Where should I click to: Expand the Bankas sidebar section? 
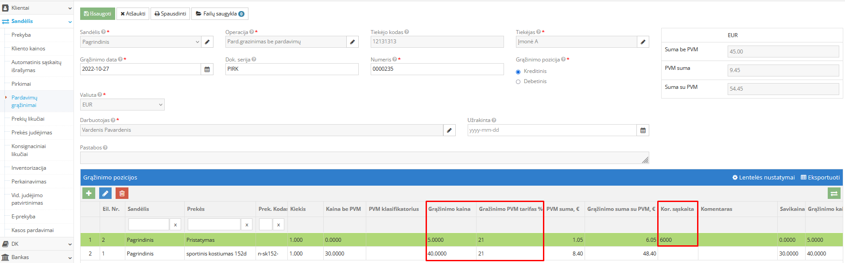tap(36, 257)
